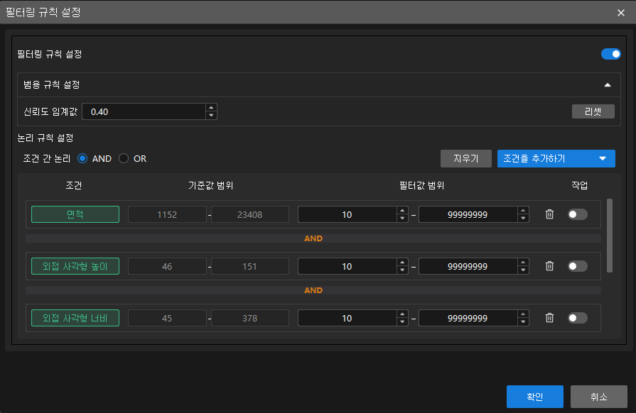Image resolution: width=636 pixels, height=413 pixels.
Task: Increase 외접 사각형 너비 maximum filter value
Action: [523, 314]
